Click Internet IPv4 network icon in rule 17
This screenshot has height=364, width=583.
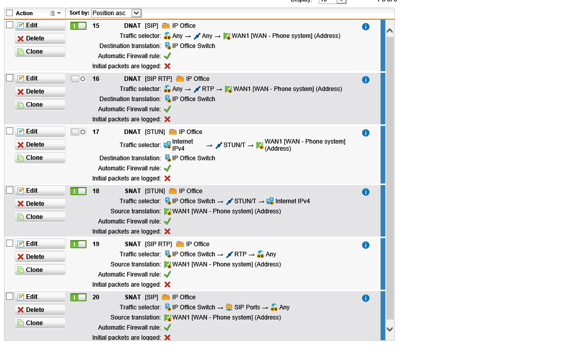tap(168, 145)
